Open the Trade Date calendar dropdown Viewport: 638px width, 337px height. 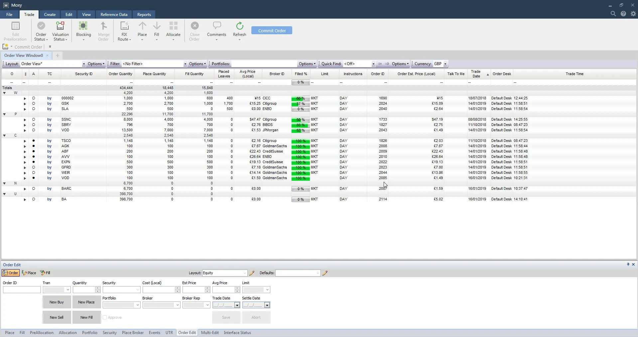[x=237, y=305]
